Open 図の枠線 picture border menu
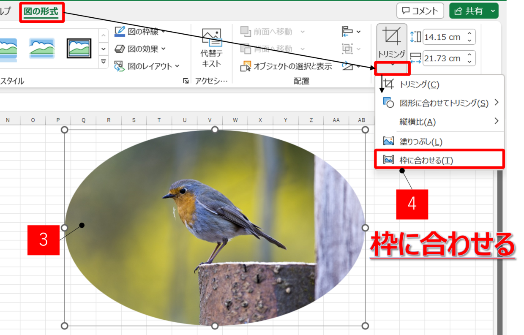The image size is (524, 335). 140,31
